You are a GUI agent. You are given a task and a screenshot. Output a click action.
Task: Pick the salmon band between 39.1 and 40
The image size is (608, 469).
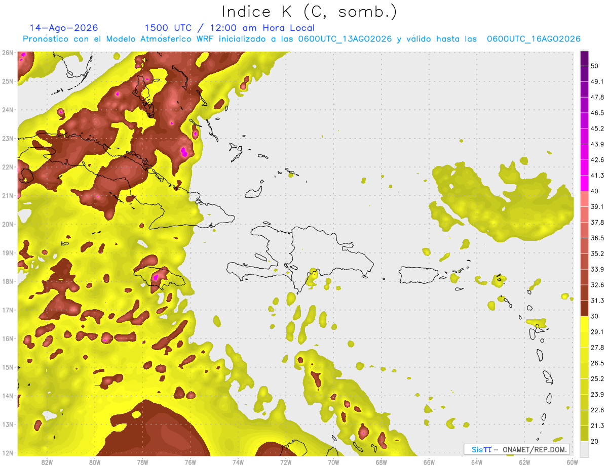(x=585, y=199)
